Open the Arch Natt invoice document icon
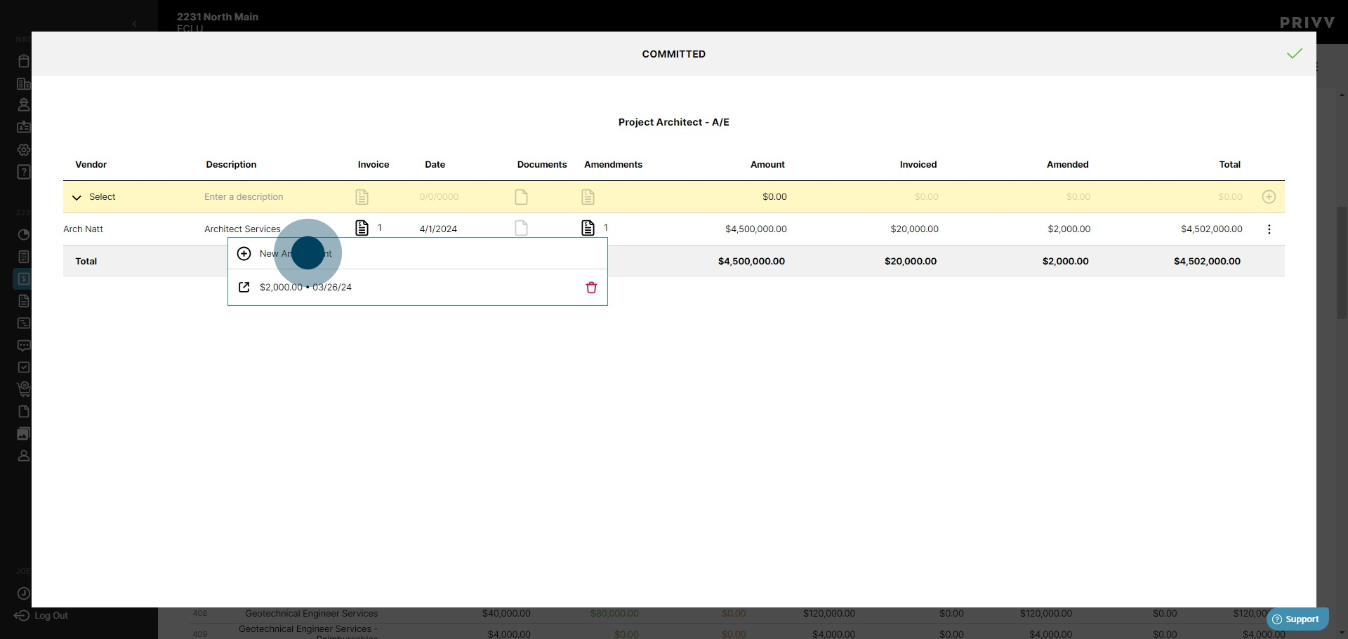 pyautogui.click(x=362, y=228)
